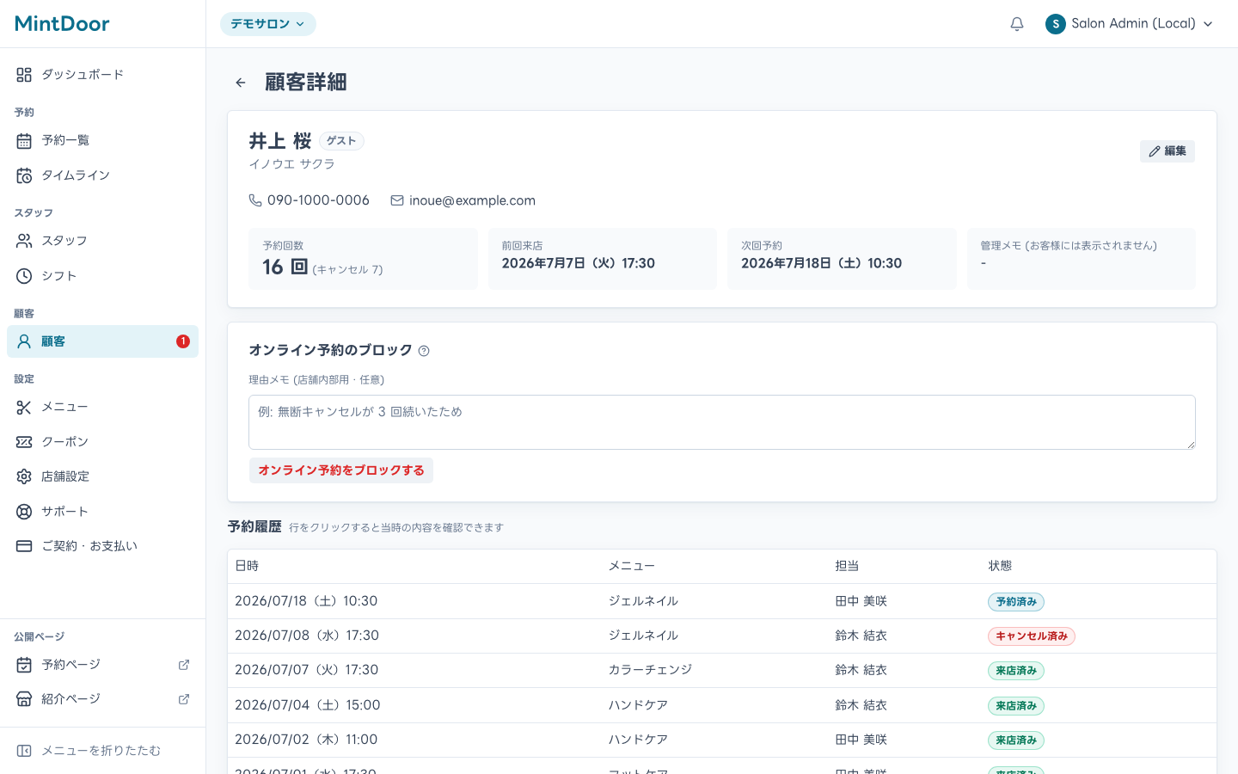Click the 状態 column header

(x=1000, y=566)
